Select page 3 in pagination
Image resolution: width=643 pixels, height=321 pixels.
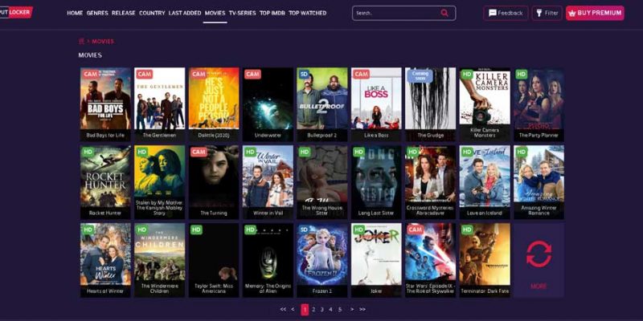click(x=322, y=310)
